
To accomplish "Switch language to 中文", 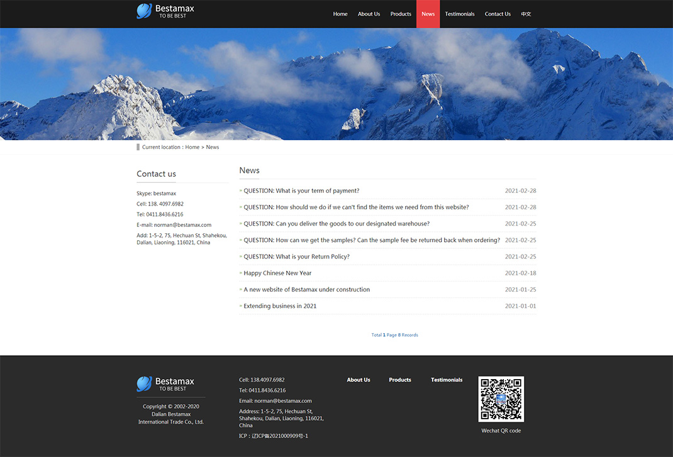I will point(526,14).
